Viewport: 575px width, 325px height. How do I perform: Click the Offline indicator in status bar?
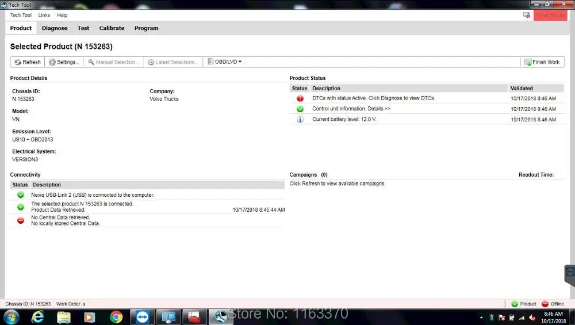tap(553, 304)
